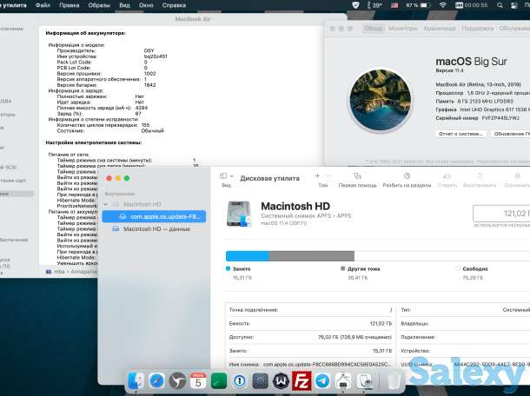Click the Отчет о системе button

pyautogui.click(x=460, y=134)
